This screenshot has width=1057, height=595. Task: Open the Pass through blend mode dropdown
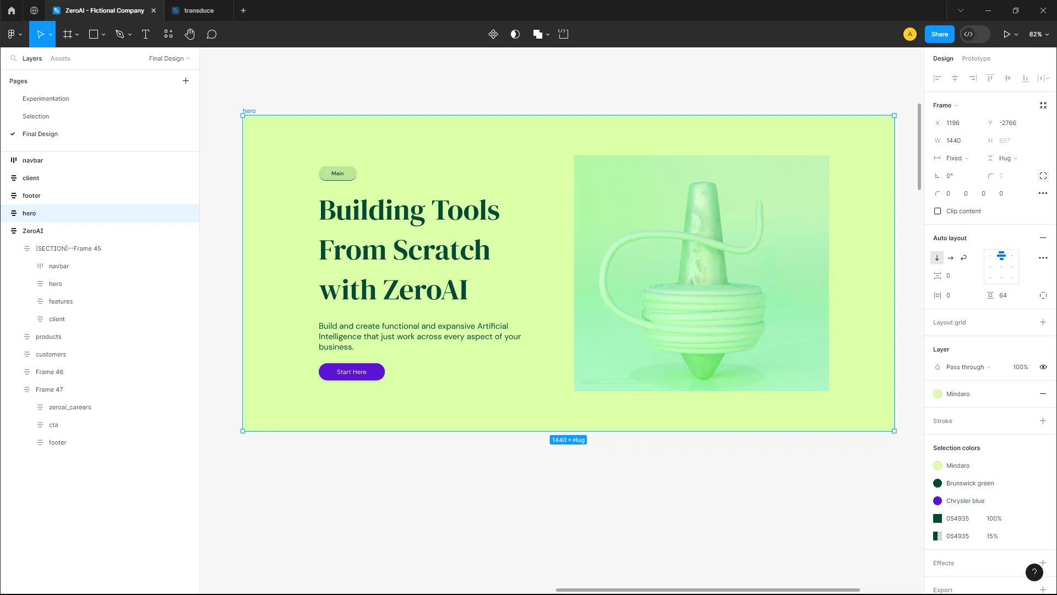968,367
